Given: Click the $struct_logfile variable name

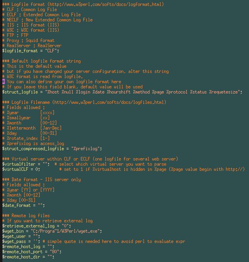Looking at the screenshot, I should coord(20,92).
